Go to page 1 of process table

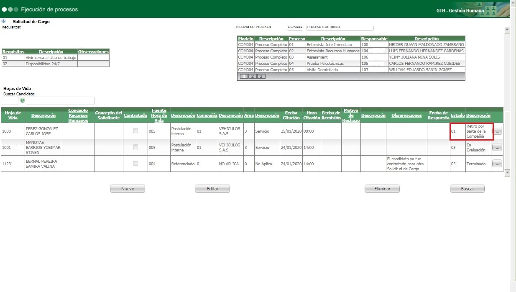coord(243,77)
